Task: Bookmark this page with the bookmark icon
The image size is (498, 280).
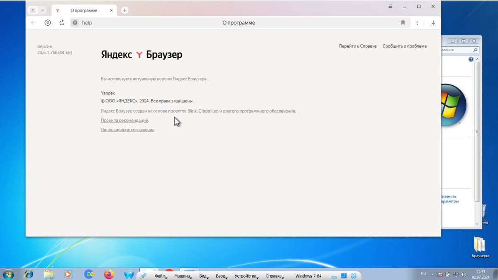Action: click(403, 23)
